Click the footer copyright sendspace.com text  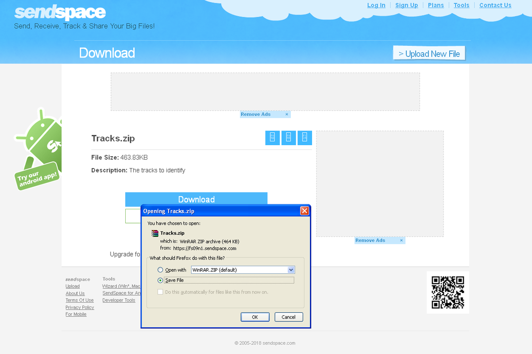[265, 343]
